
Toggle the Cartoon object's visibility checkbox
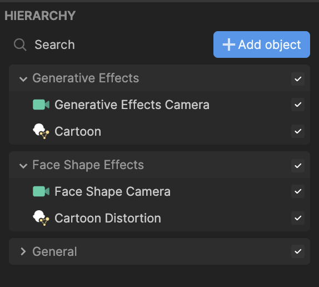(298, 131)
